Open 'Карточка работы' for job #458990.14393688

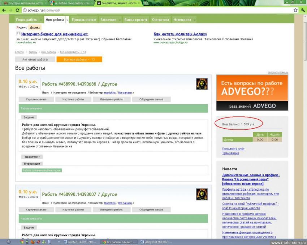(73, 99)
